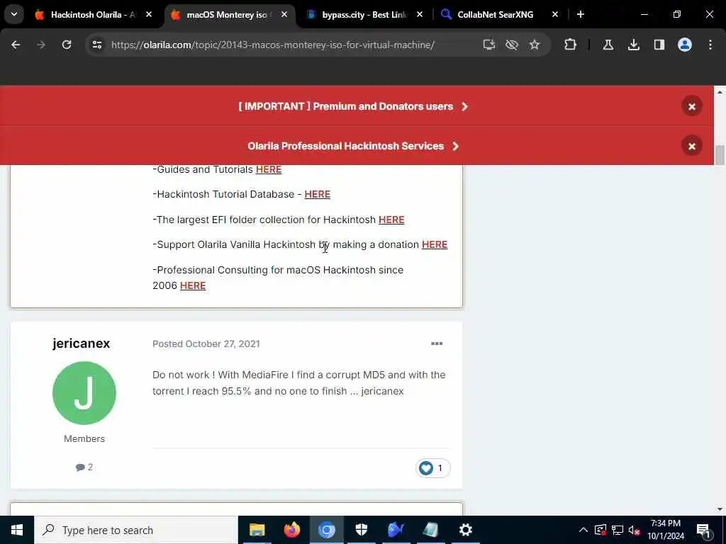The height and width of the screenshot is (544, 726).
Task: Click the Chromium taskbar icon
Action: (326, 530)
